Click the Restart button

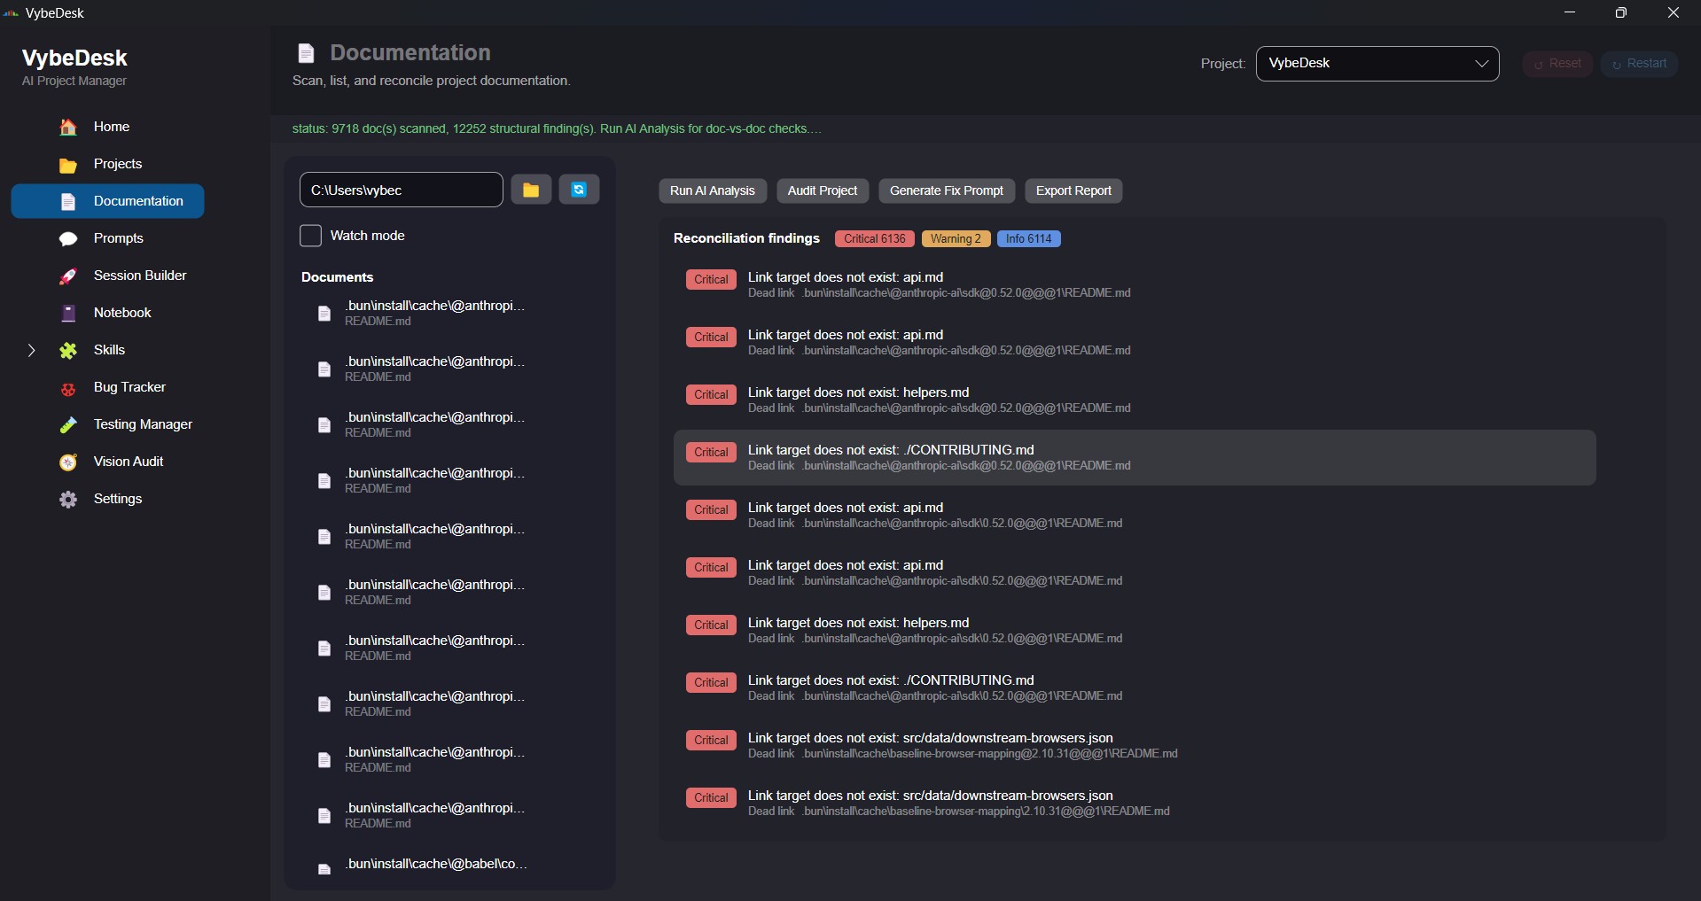click(1639, 64)
